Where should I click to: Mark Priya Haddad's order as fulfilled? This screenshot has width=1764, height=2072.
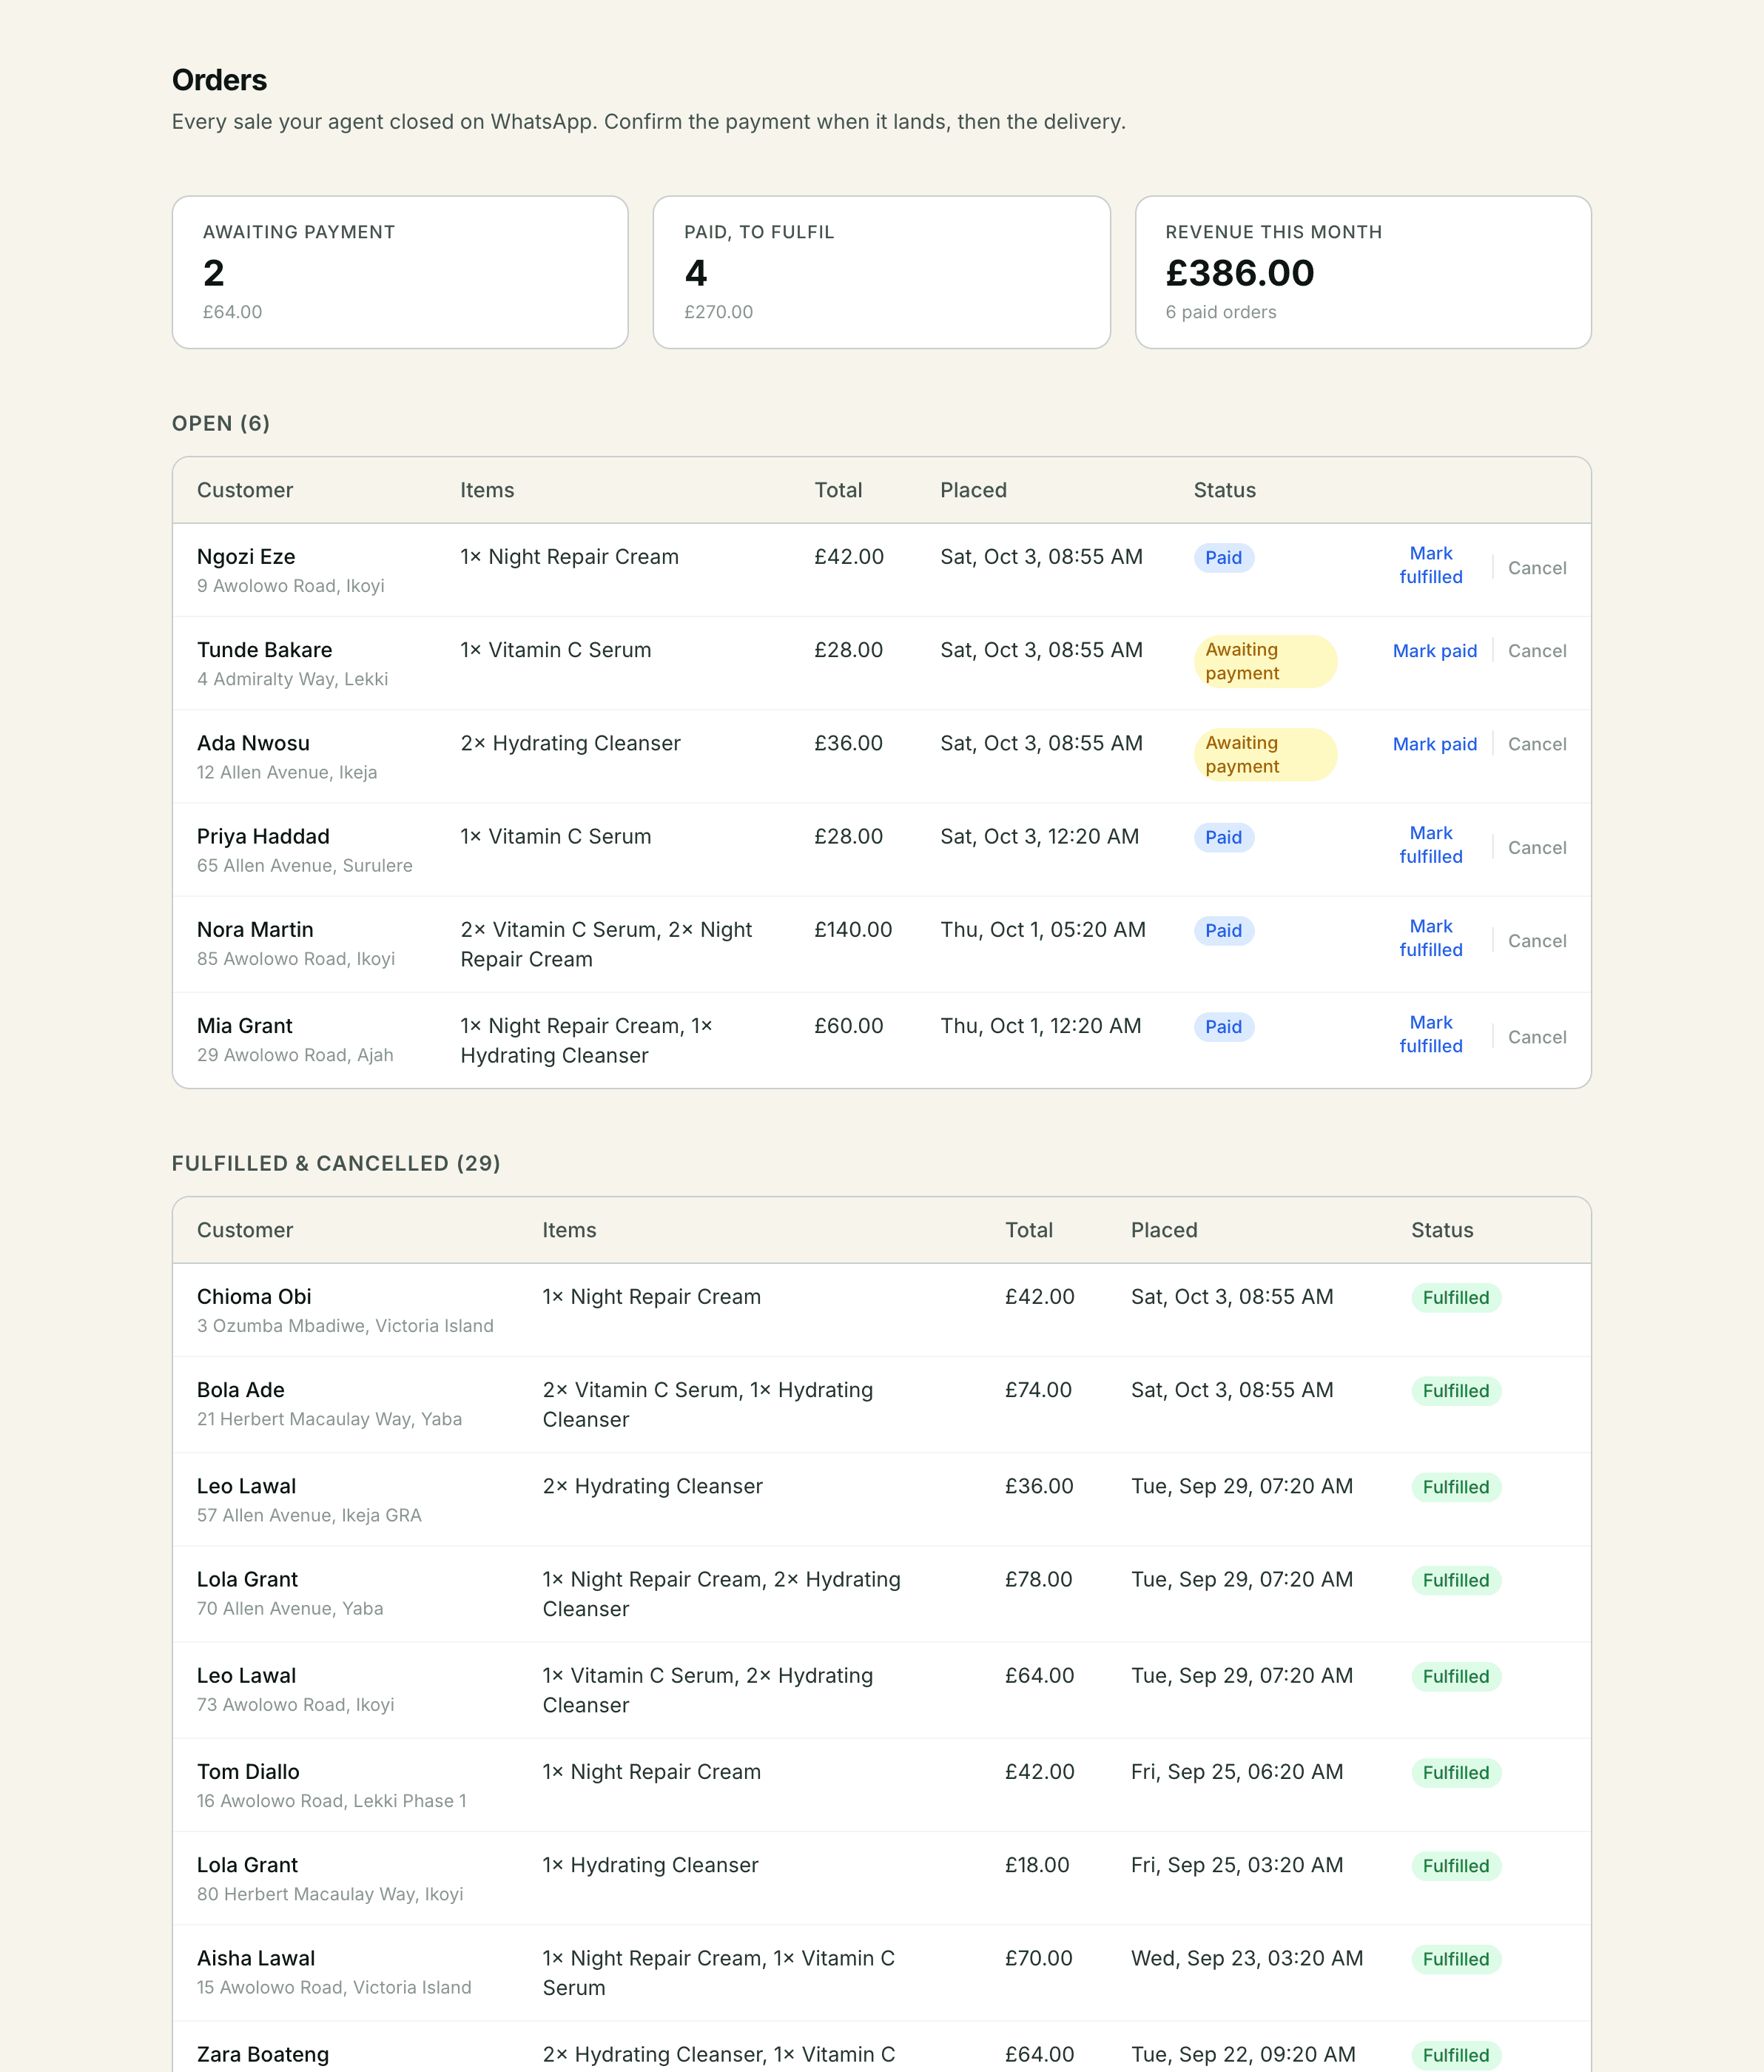1430,845
